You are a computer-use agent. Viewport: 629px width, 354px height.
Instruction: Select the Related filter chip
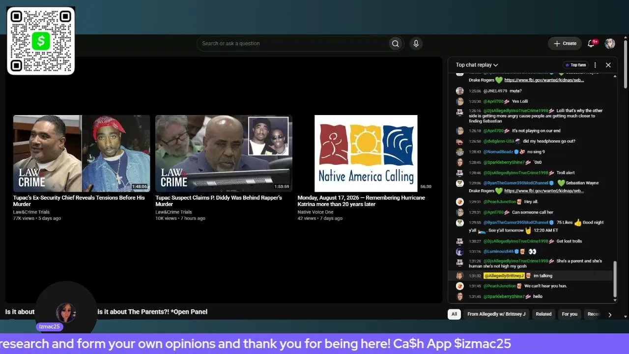[543, 314]
